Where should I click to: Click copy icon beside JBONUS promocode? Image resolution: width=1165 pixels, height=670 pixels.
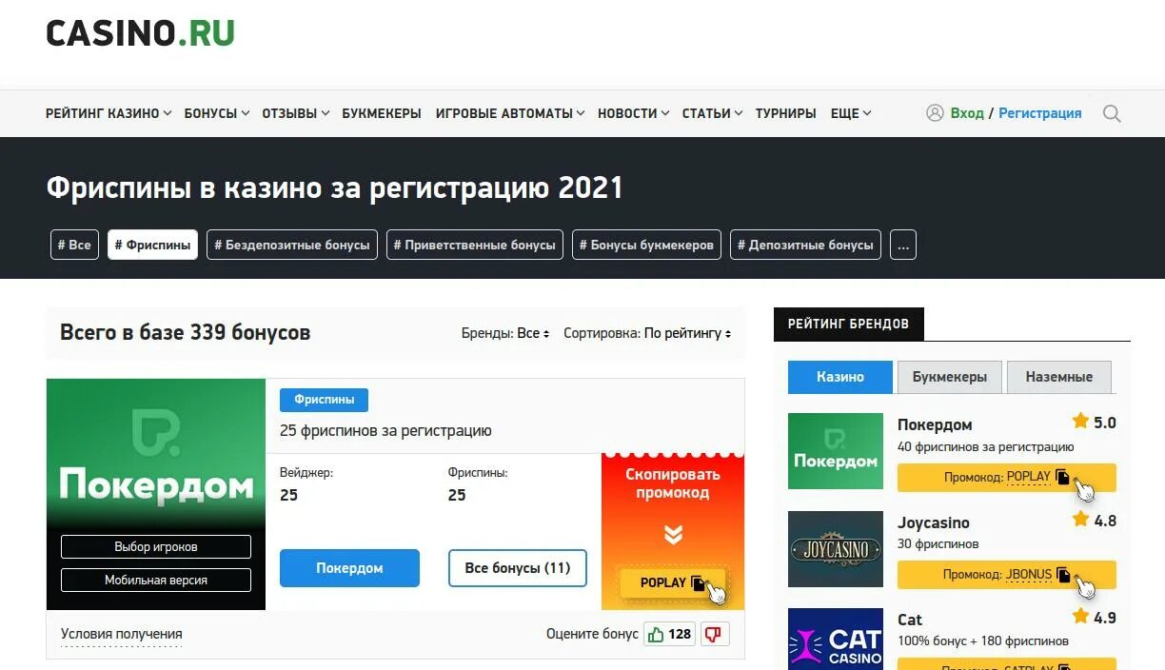pos(1063,575)
